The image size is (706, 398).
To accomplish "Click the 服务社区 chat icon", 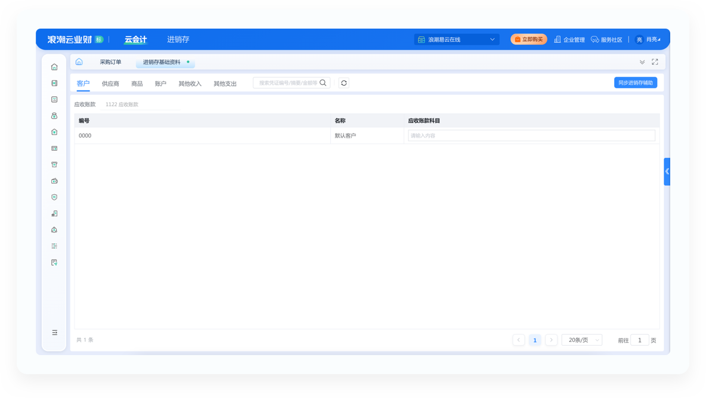I will (x=594, y=39).
